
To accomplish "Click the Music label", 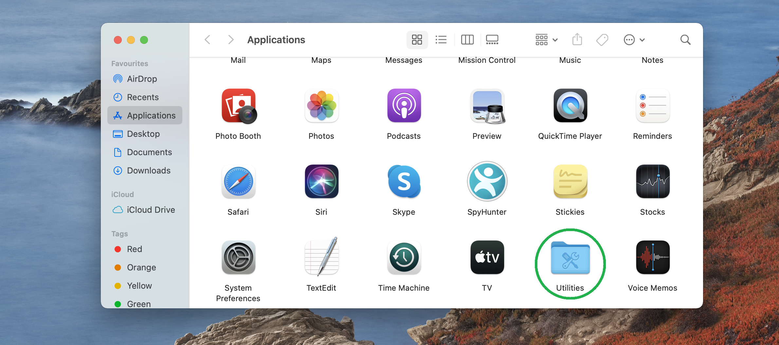I will tap(570, 60).
